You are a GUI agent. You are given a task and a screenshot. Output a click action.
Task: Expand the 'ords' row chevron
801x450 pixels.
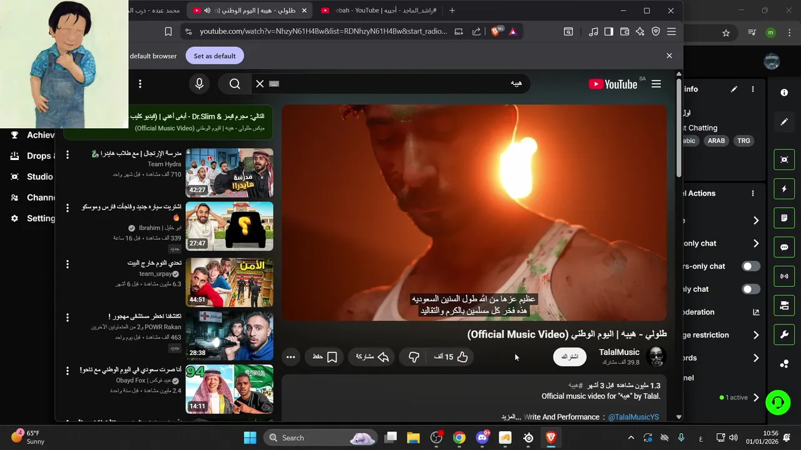click(x=756, y=358)
